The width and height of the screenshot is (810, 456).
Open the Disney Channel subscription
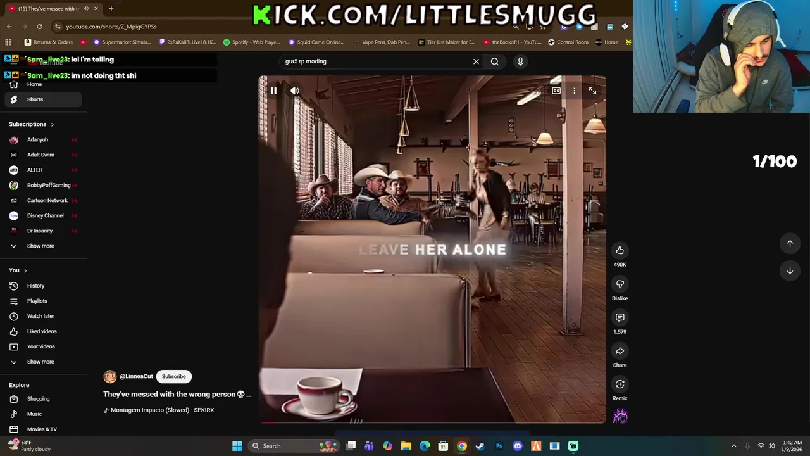[x=43, y=215]
